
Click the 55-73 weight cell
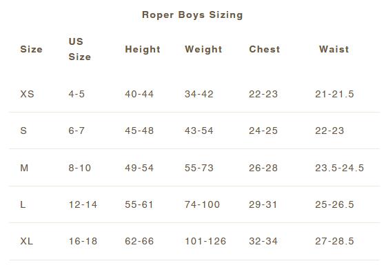pos(199,168)
